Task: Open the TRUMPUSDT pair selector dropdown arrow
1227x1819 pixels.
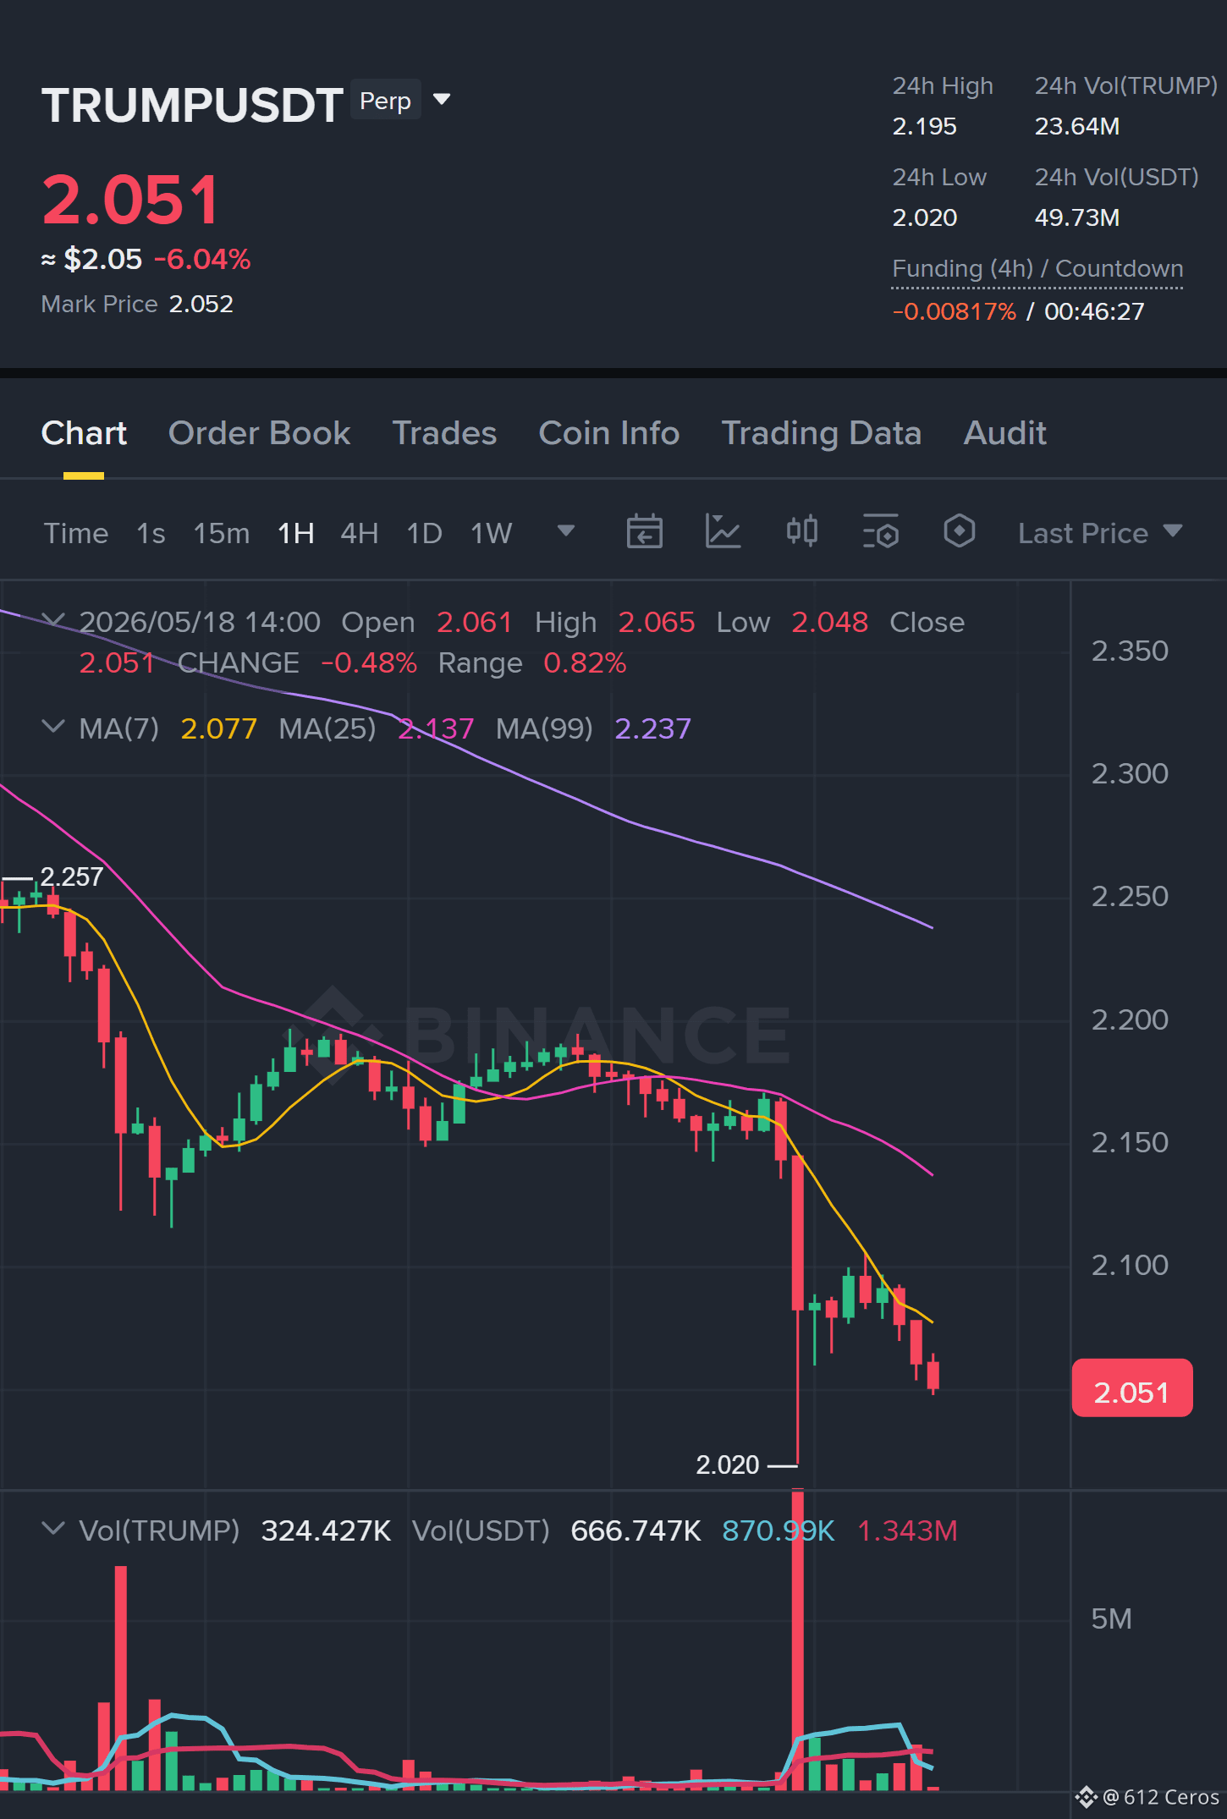Action: click(x=441, y=100)
